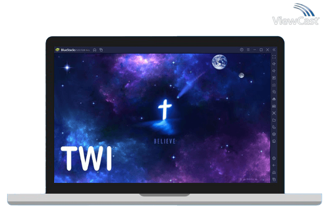The image size is (326, 224).
Task: Open the help question-mark icon
Action: (x=242, y=50)
